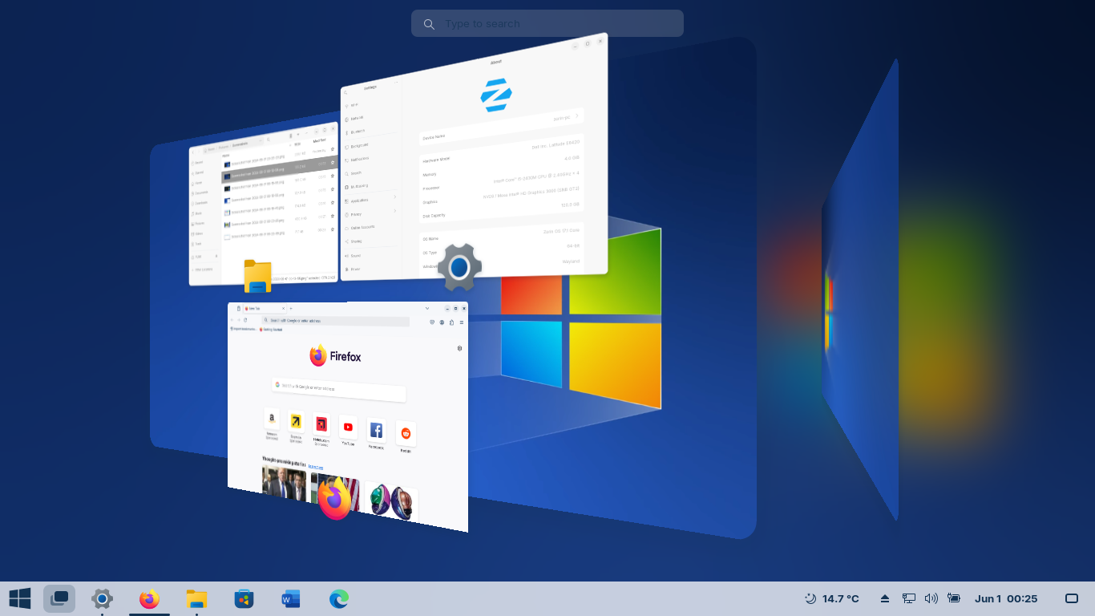
Task: Open Files from the taskbar folder icon
Action: (x=196, y=598)
